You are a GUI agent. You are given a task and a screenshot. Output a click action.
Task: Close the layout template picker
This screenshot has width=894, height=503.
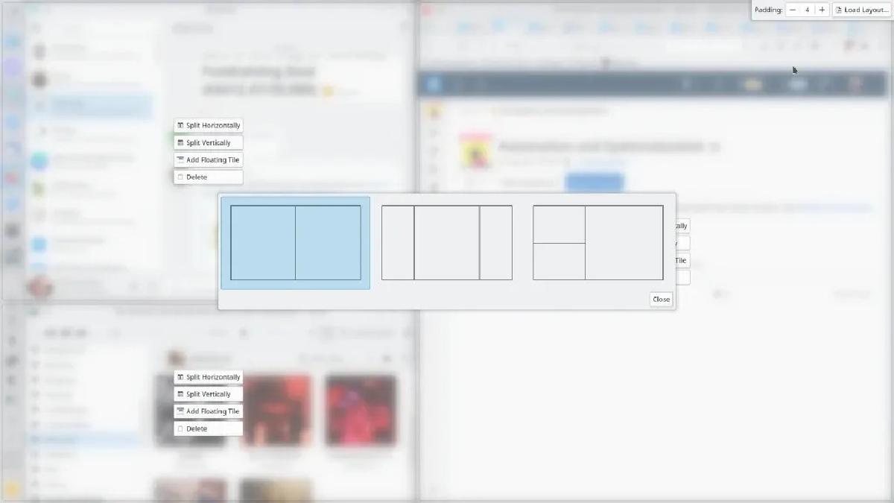660,299
